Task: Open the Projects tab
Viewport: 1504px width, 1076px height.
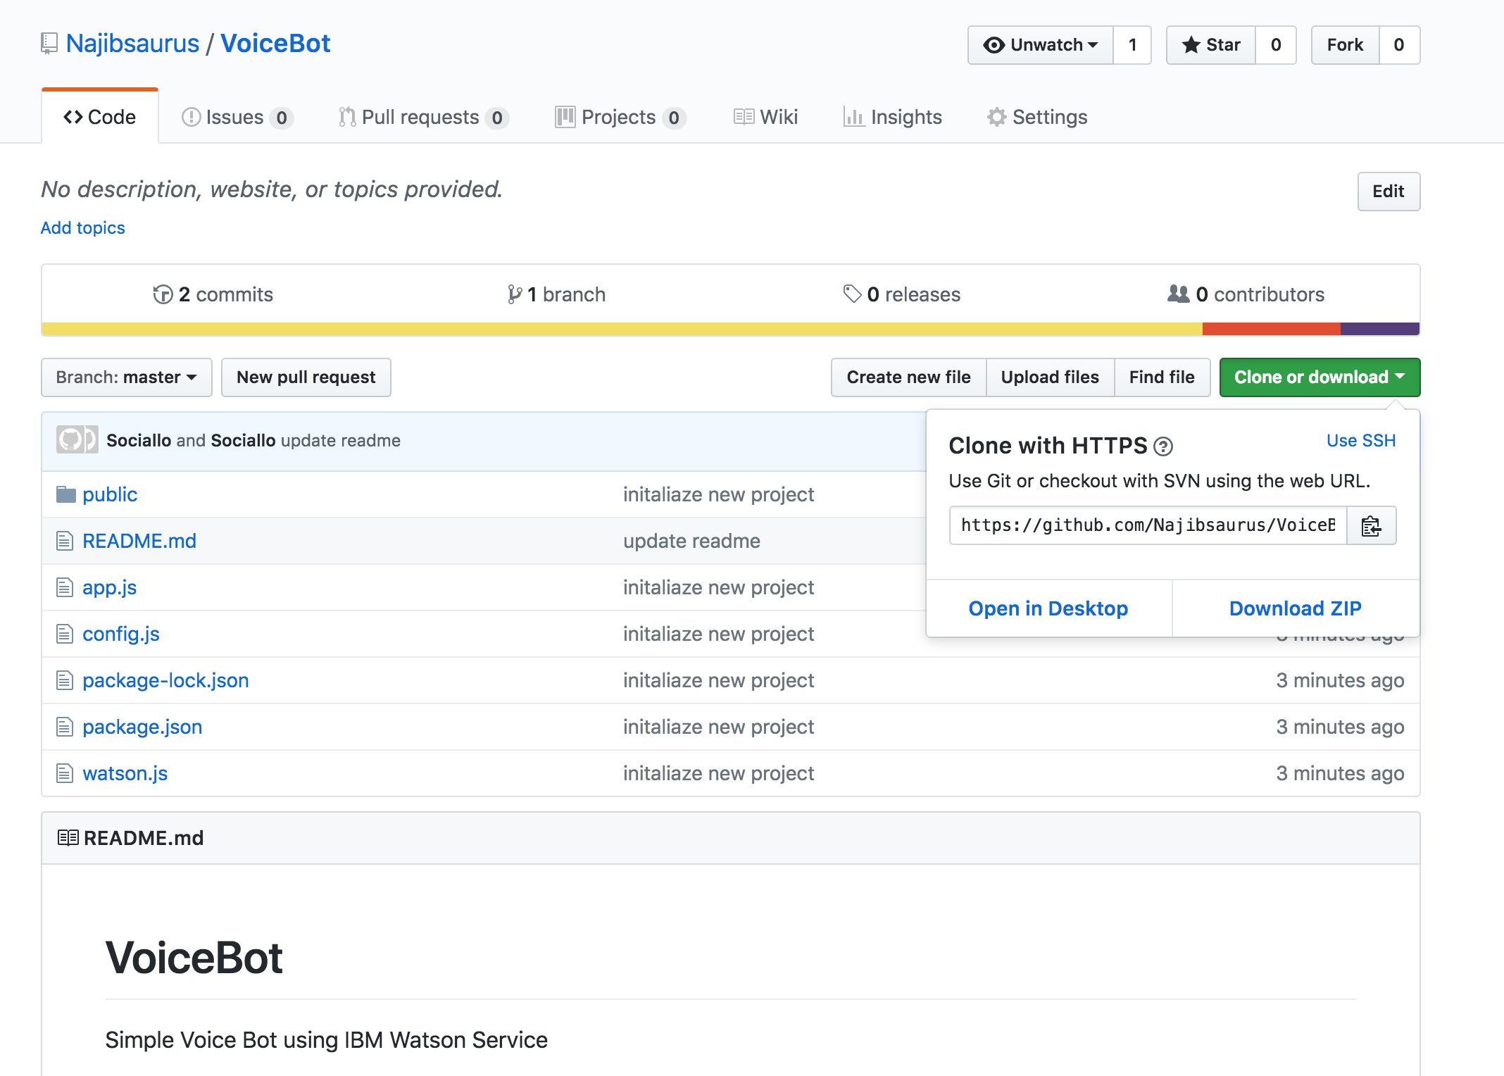Action: coord(620,117)
